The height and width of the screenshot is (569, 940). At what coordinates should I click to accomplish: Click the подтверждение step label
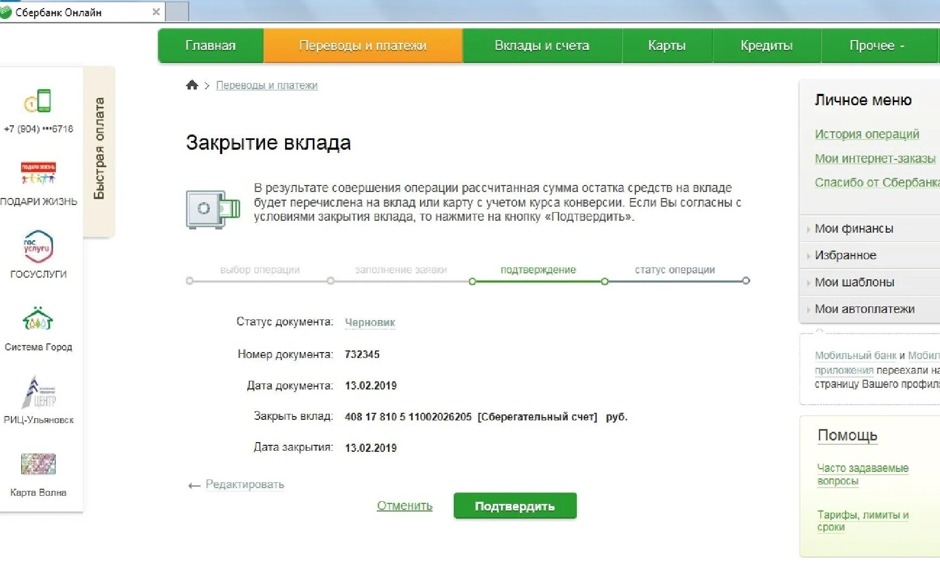(x=538, y=270)
